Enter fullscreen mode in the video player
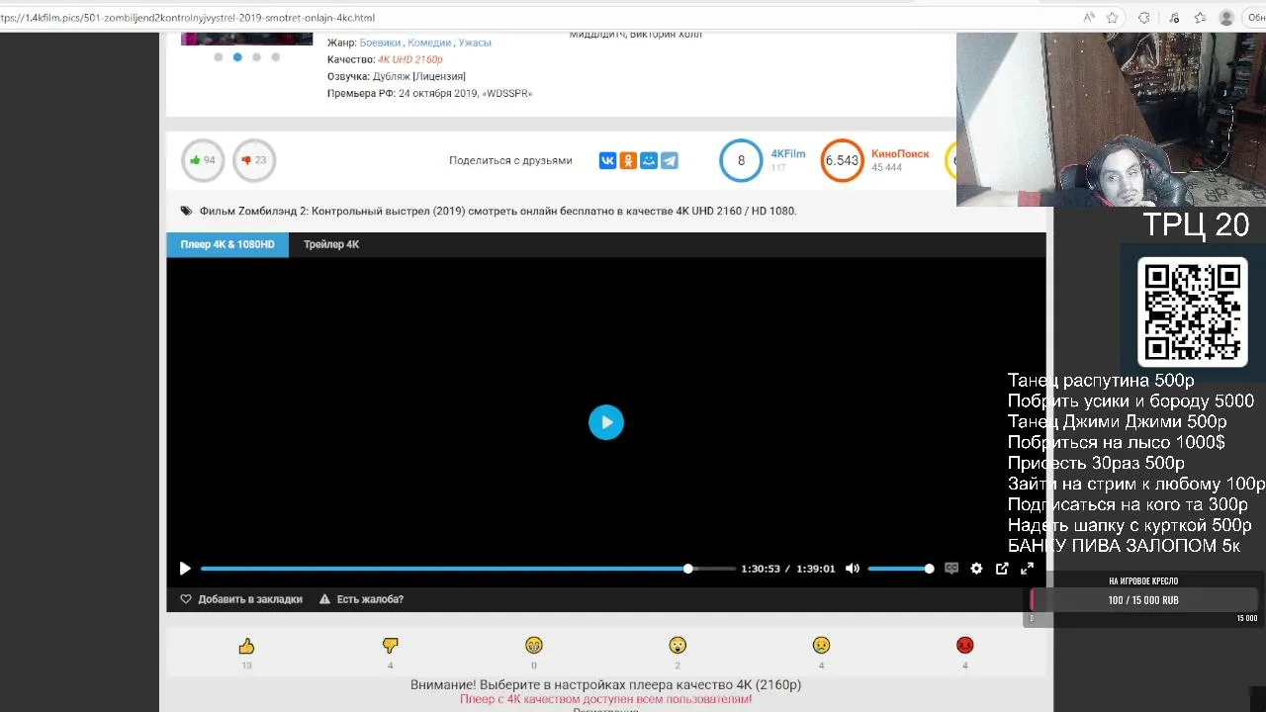 point(1027,569)
